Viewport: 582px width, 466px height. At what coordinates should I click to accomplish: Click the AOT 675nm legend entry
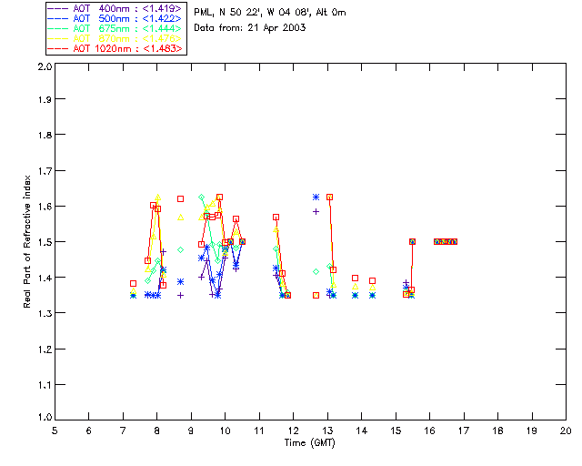[115, 28]
